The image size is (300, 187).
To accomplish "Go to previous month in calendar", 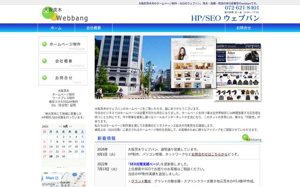I will [x=60, y=126].
